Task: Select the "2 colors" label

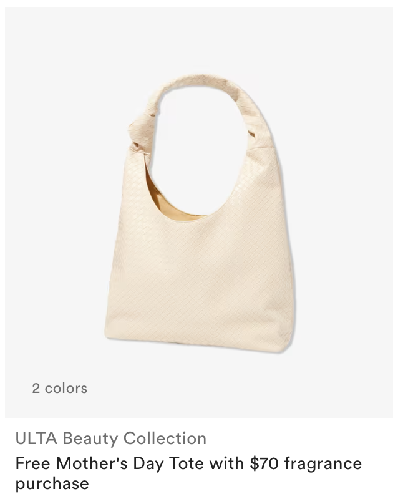Action: [x=59, y=388]
